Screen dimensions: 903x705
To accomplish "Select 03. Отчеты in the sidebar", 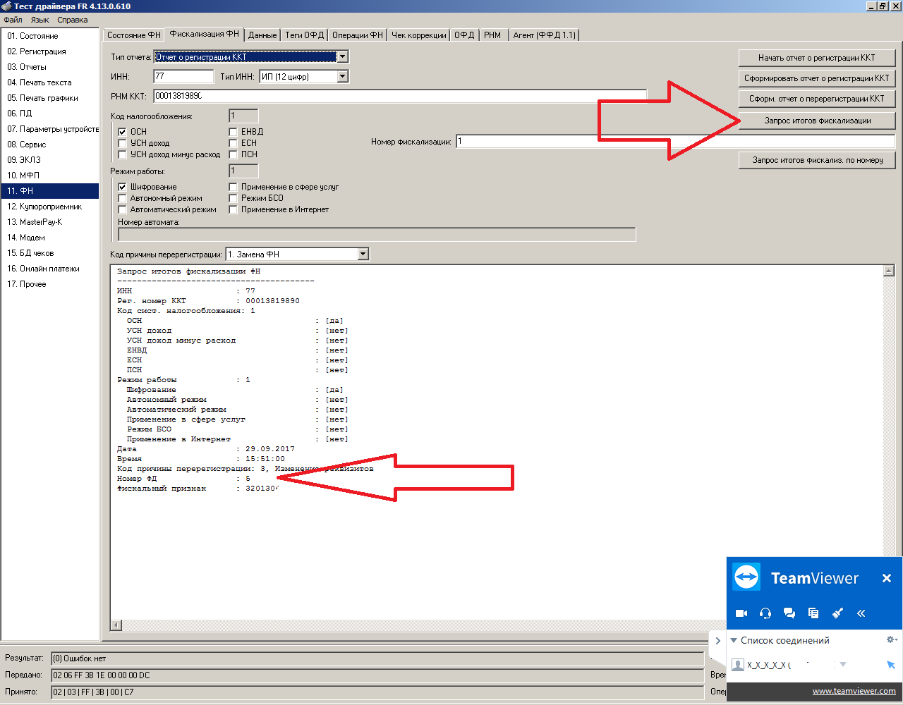I will pos(50,67).
